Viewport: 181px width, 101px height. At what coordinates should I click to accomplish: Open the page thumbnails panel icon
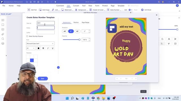[x=3, y=20]
